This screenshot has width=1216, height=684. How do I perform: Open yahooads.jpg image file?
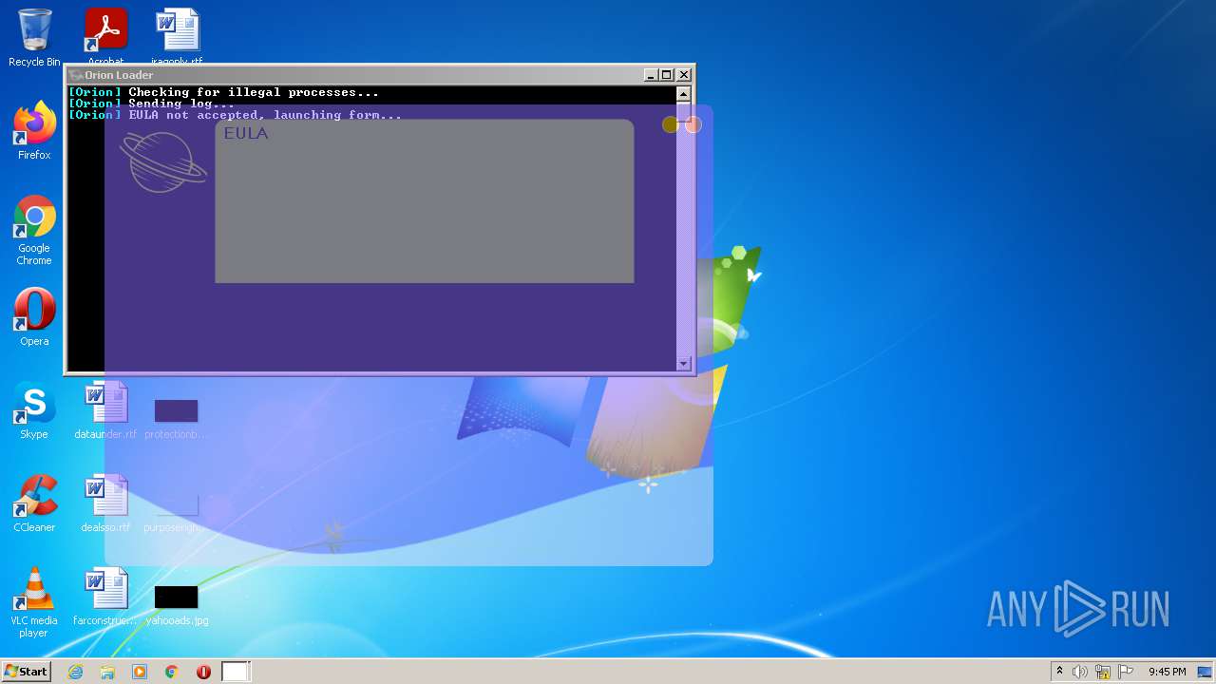point(177,604)
